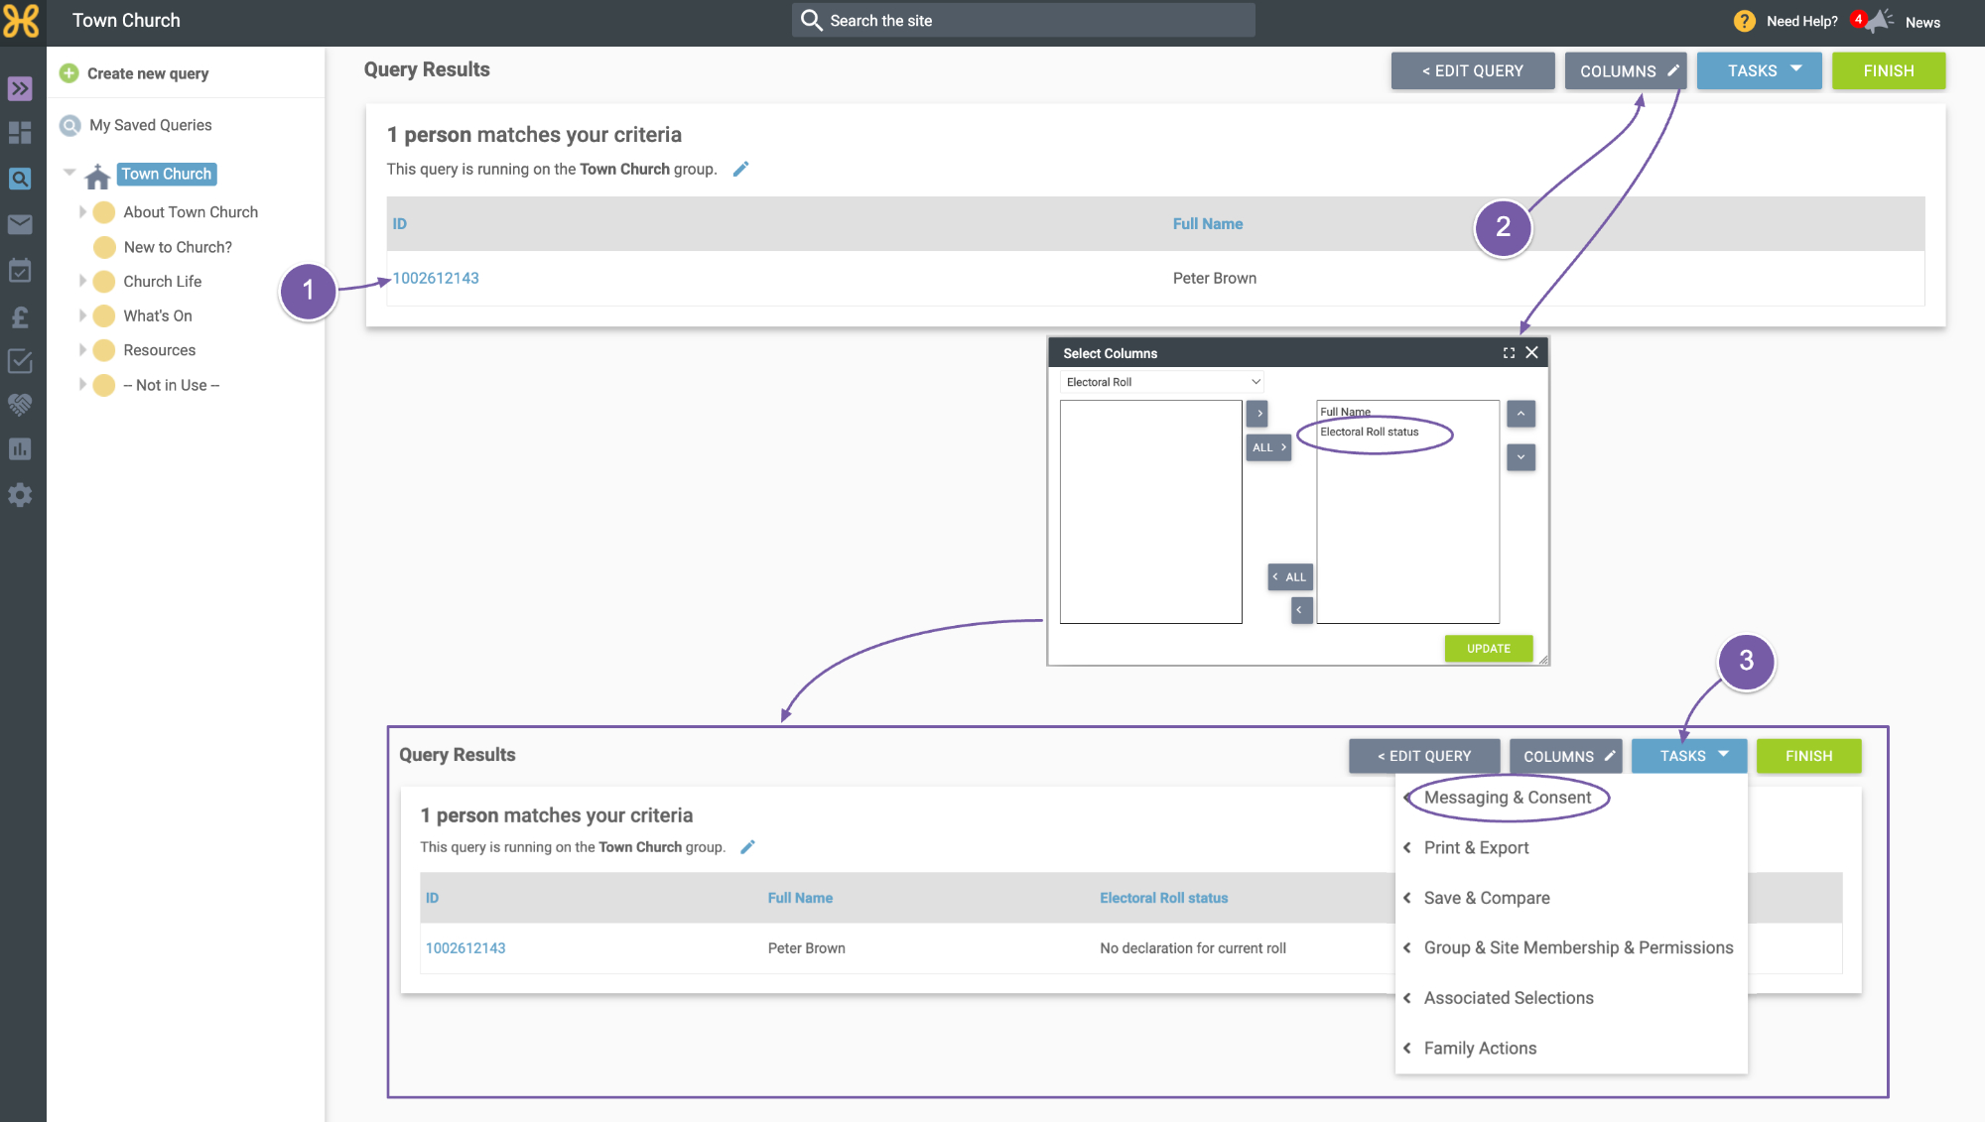Image resolution: width=1985 pixels, height=1122 pixels.
Task: Open the settings gear in sidebar
Action: 20,495
